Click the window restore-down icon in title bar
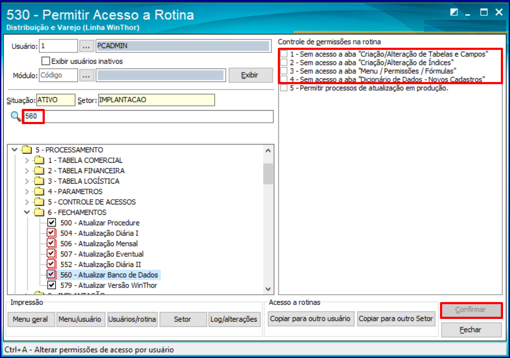510x358 pixels. click(x=454, y=12)
